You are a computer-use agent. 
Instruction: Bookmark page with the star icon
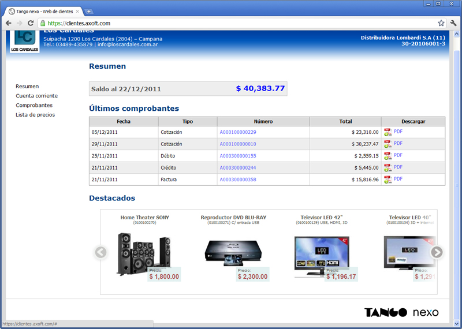tap(441, 23)
